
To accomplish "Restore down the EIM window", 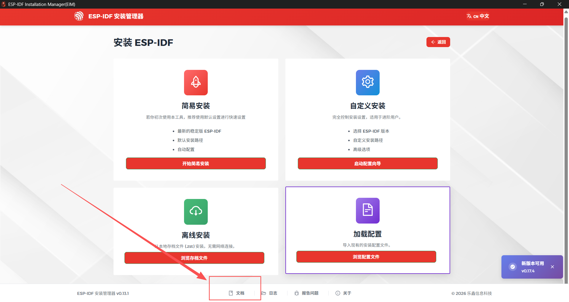I will [x=542, y=4].
